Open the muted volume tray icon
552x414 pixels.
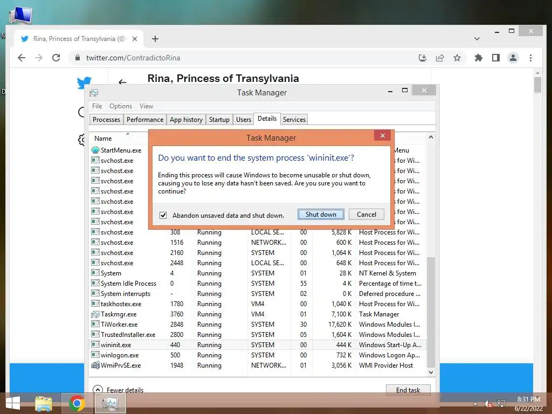click(488, 404)
